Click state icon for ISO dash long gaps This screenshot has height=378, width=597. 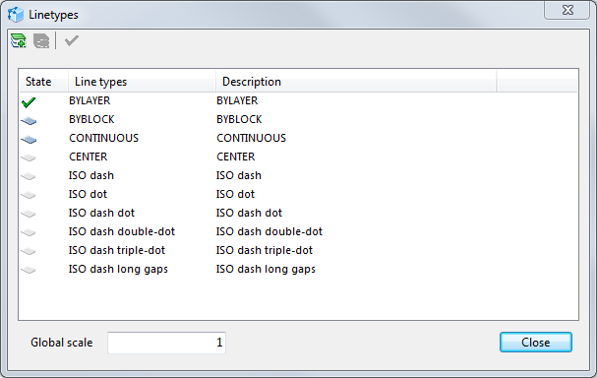point(29,270)
